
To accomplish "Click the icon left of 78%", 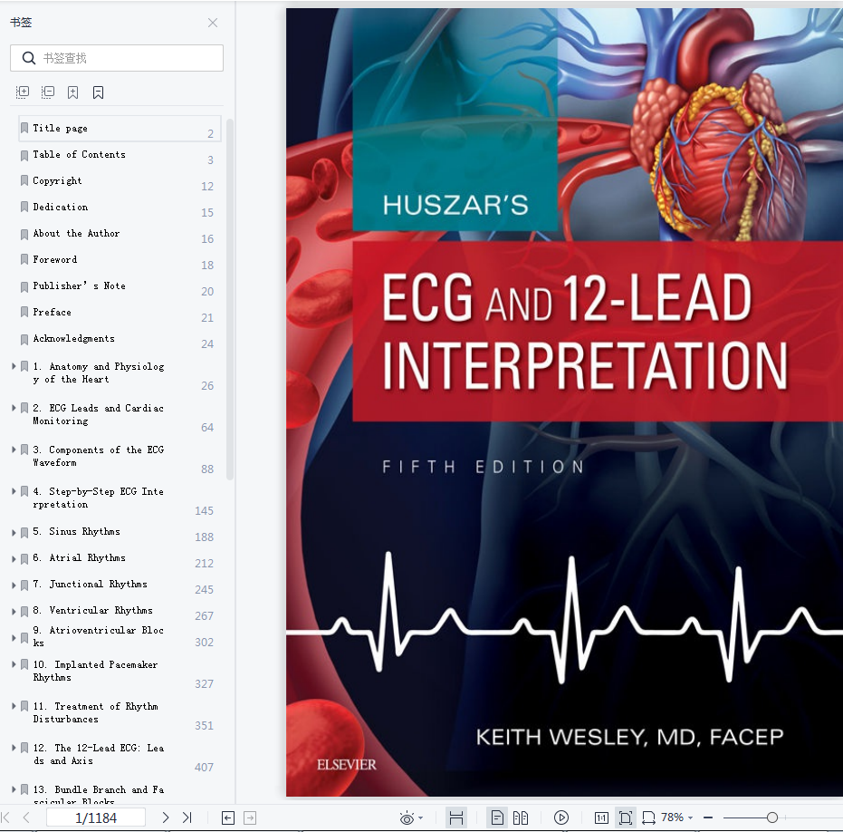I will [x=649, y=818].
